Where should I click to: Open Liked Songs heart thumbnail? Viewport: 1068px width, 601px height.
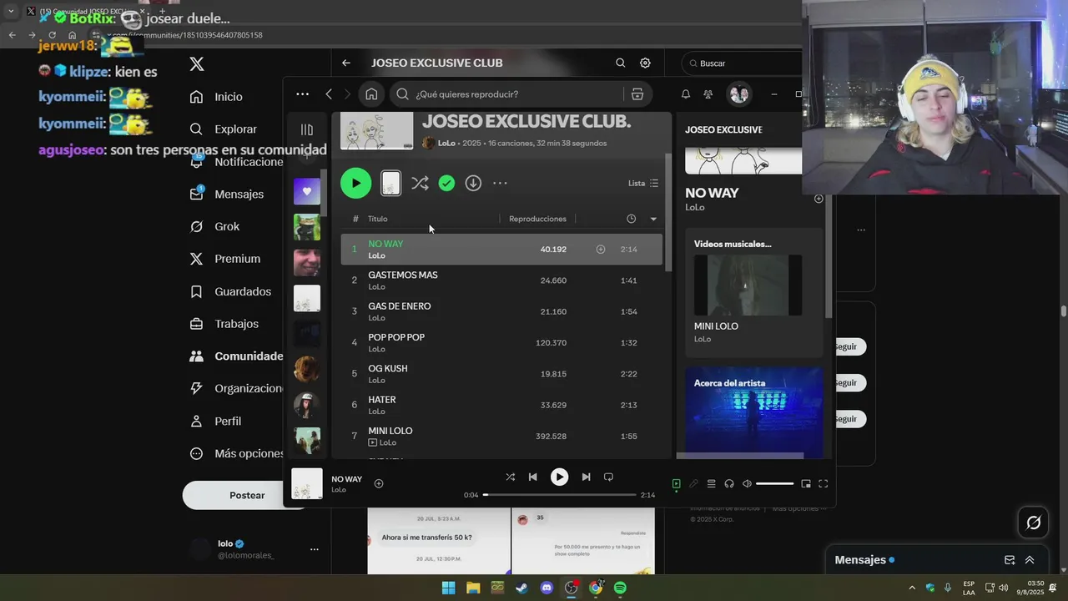[x=307, y=191]
